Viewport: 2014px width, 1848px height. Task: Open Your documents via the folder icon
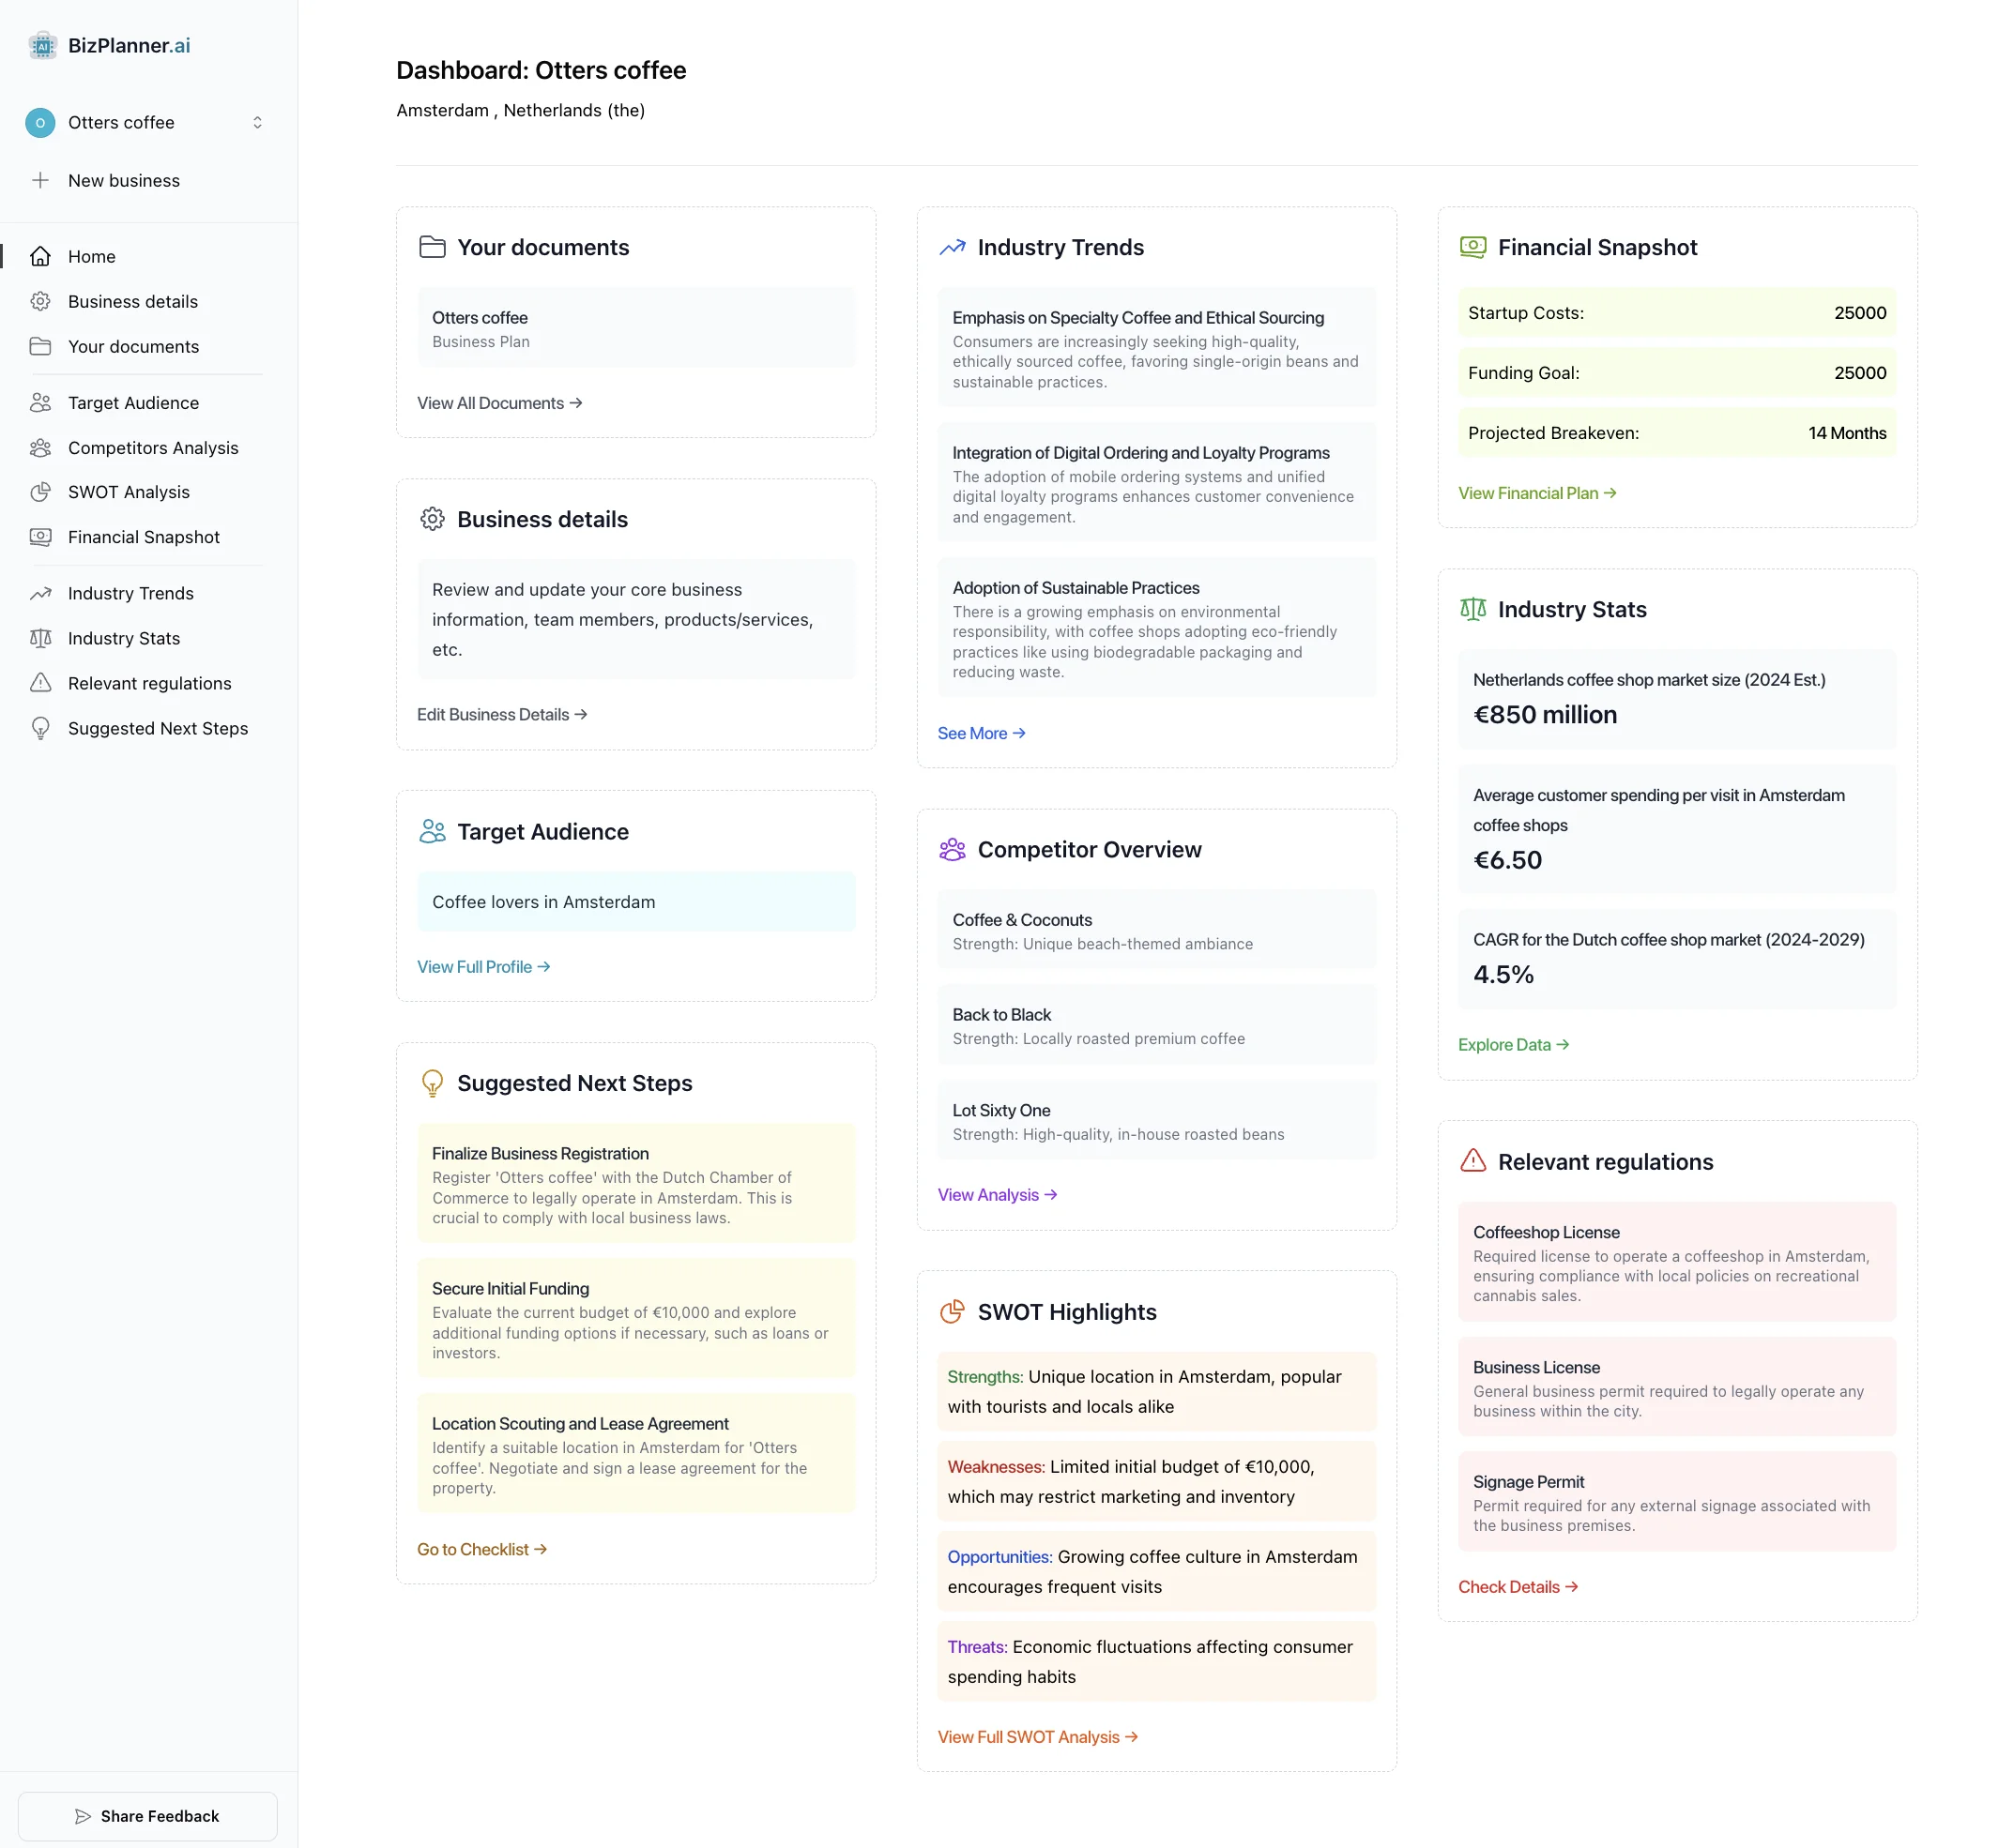pyautogui.click(x=41, y=346)
